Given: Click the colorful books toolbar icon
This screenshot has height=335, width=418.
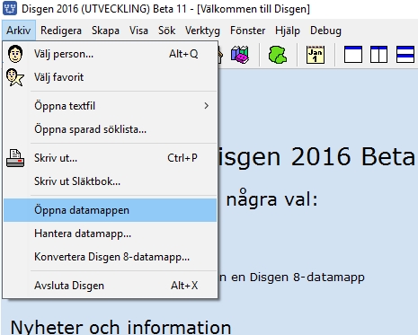Looking at the screenshot, I should (x=240, y=55).
